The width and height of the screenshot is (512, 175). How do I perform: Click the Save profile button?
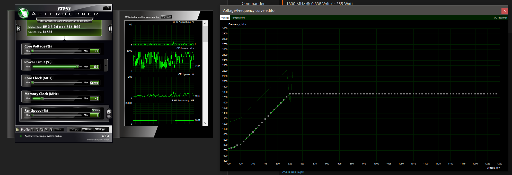click(58, 130)
